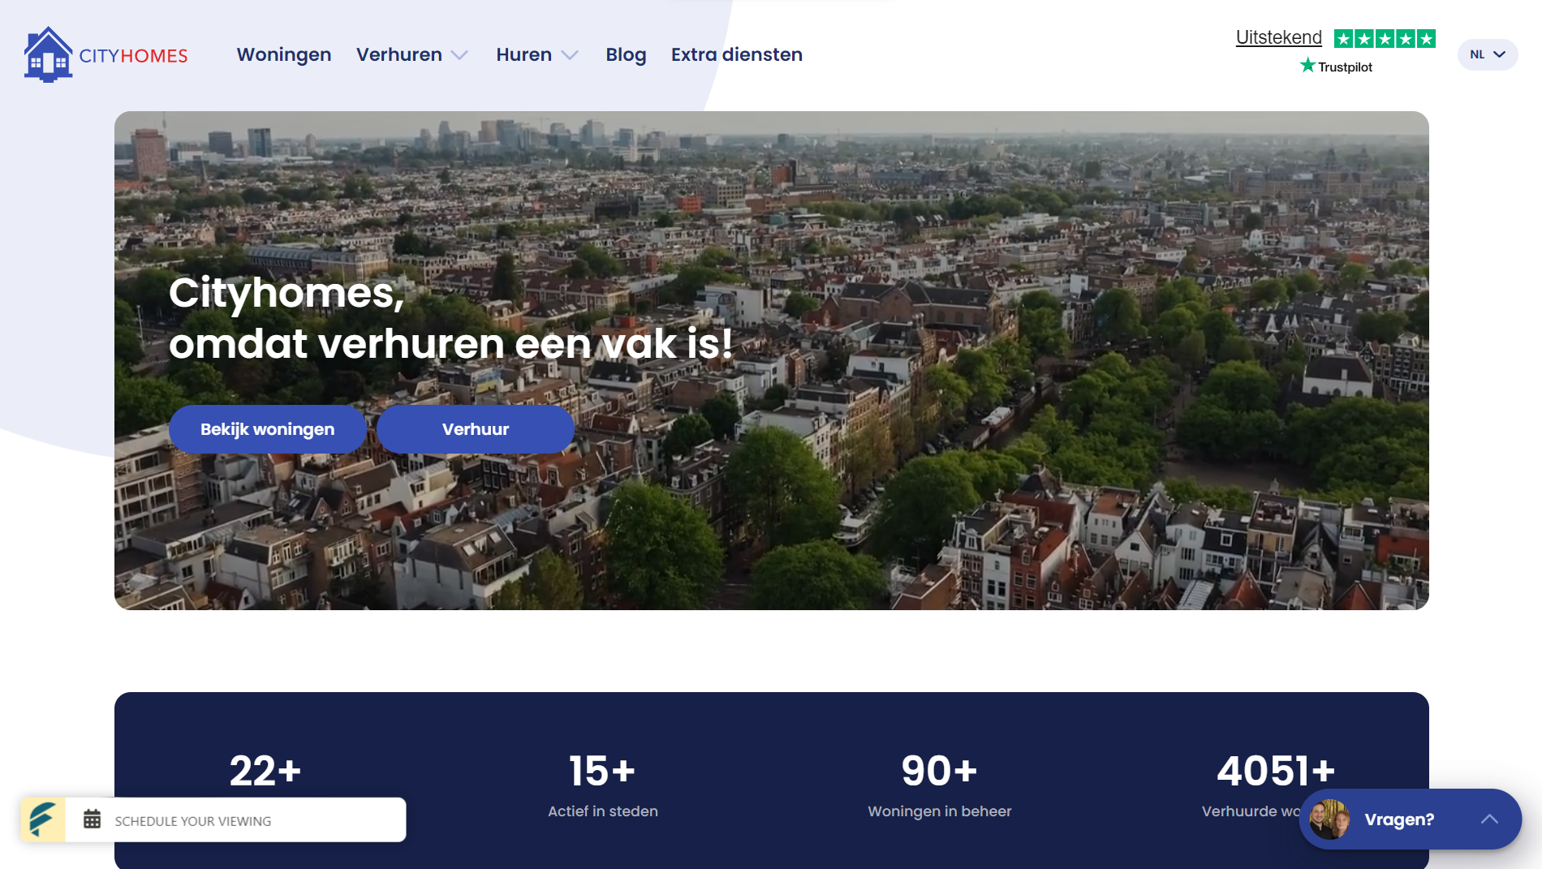The height and width of the screenshot is (869, 1542).
Task: Go to the Blog page
Action: click(x=626, y=54)
